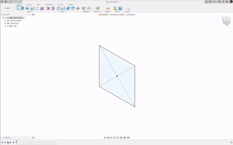Screen dimensions: 233x145
Task: Switch to the Surface tab
Action: pyautogui.click(x=29, y=5)
